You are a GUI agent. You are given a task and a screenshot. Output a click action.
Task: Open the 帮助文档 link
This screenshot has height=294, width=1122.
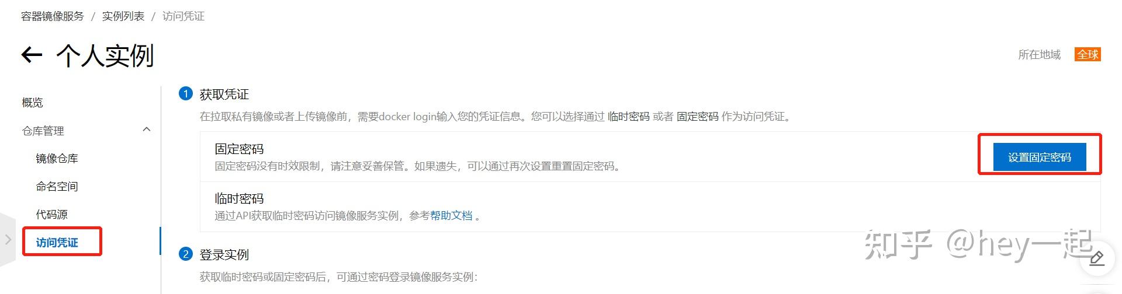(451, 215)
